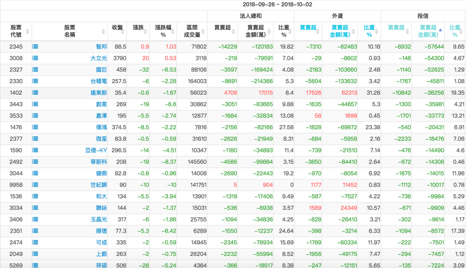Open the list icon next to 大立光
Viewport: 466px width, 268px height.
tap(36, 58)
